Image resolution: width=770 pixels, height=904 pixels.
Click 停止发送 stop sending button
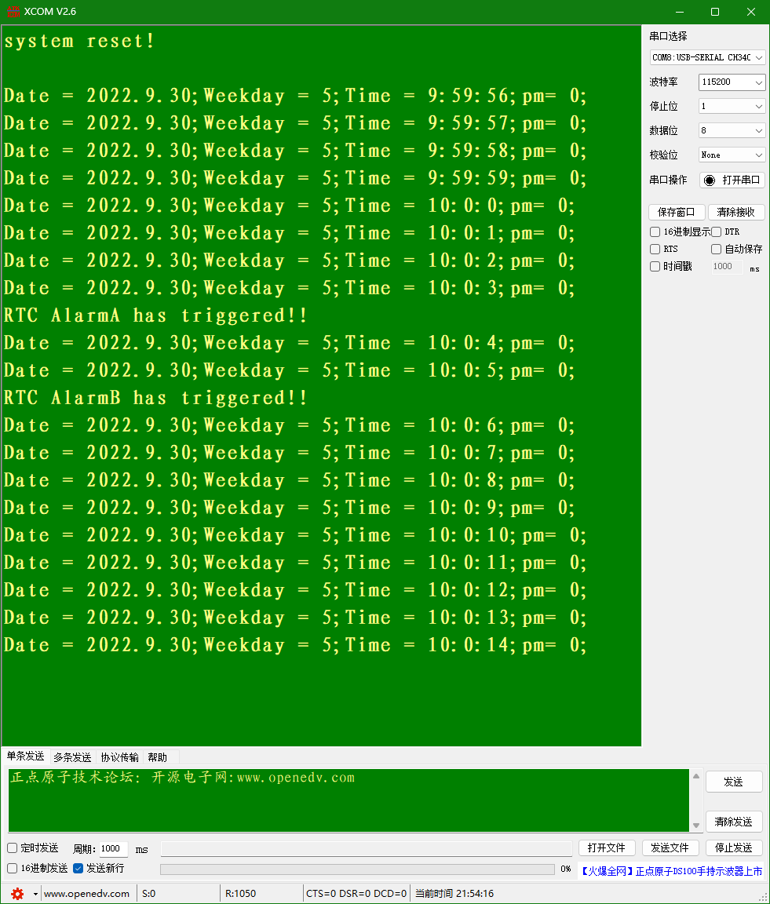tap(734, 848)
